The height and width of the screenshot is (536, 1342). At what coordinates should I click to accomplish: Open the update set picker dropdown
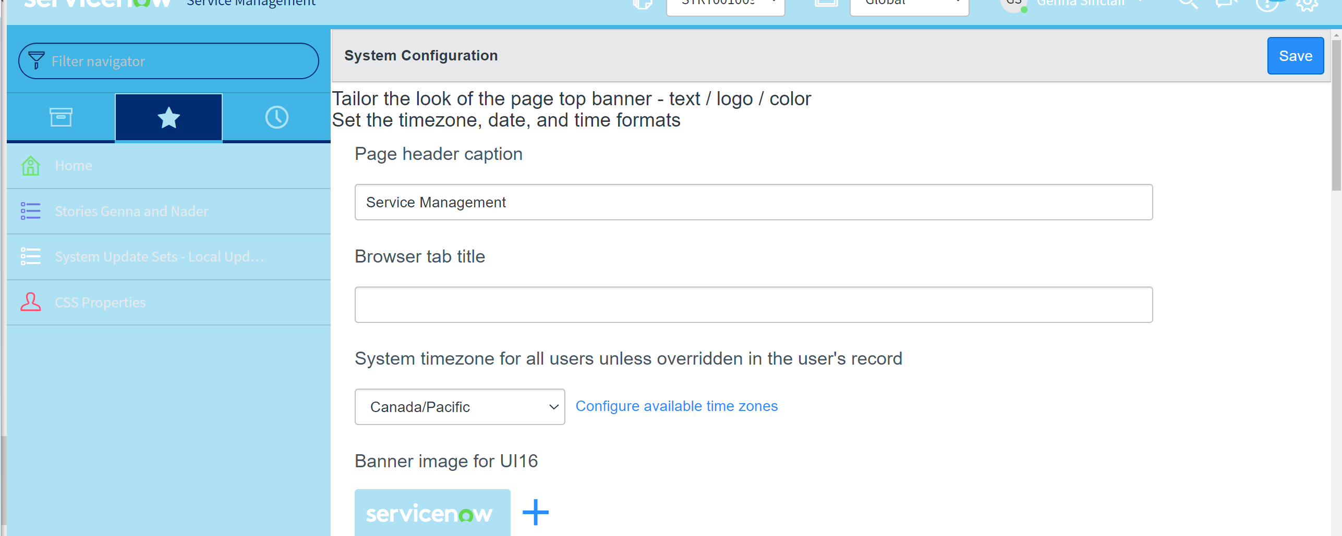pyautogui.click(x=726, y=4)
